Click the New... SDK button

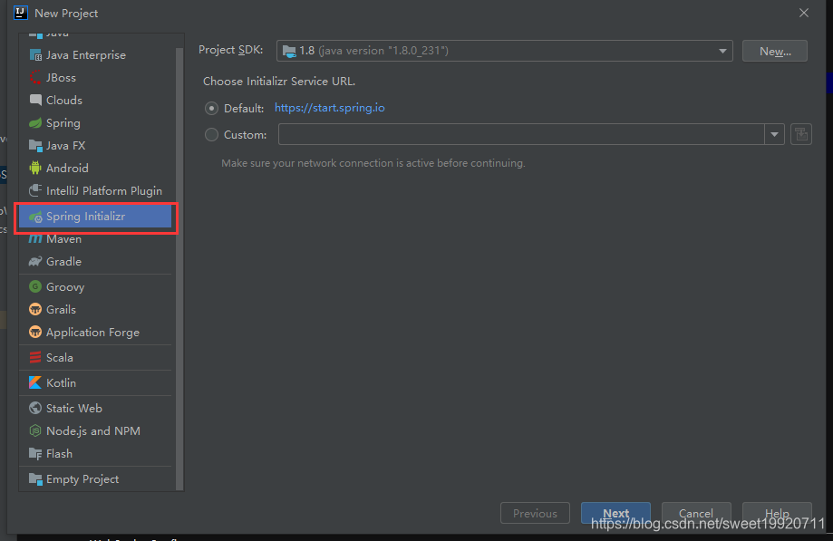pos(775,51)
